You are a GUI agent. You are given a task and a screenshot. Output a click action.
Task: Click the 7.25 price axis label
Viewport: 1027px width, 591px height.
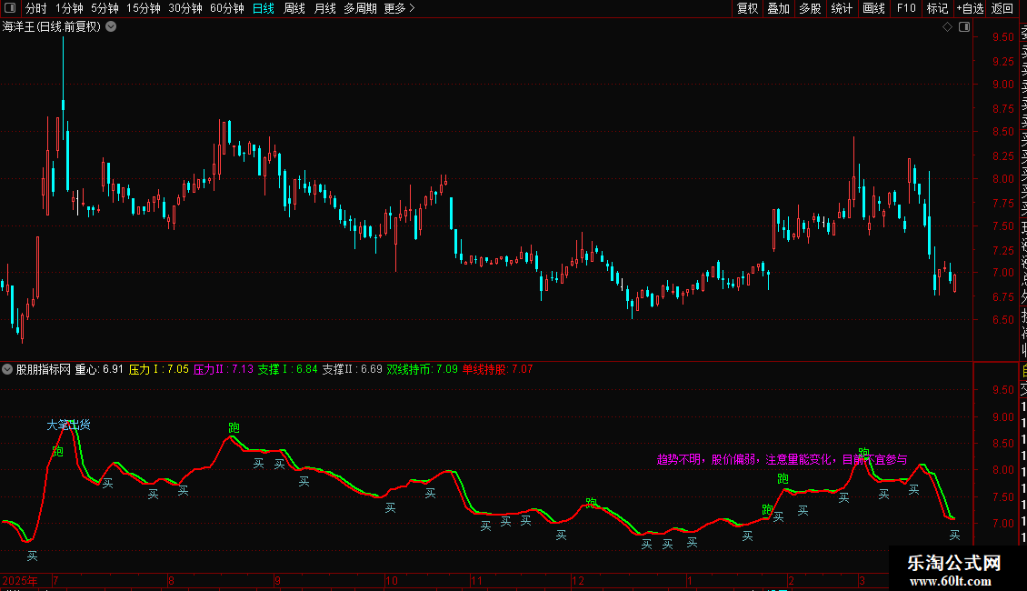[x=1002, y=250]
